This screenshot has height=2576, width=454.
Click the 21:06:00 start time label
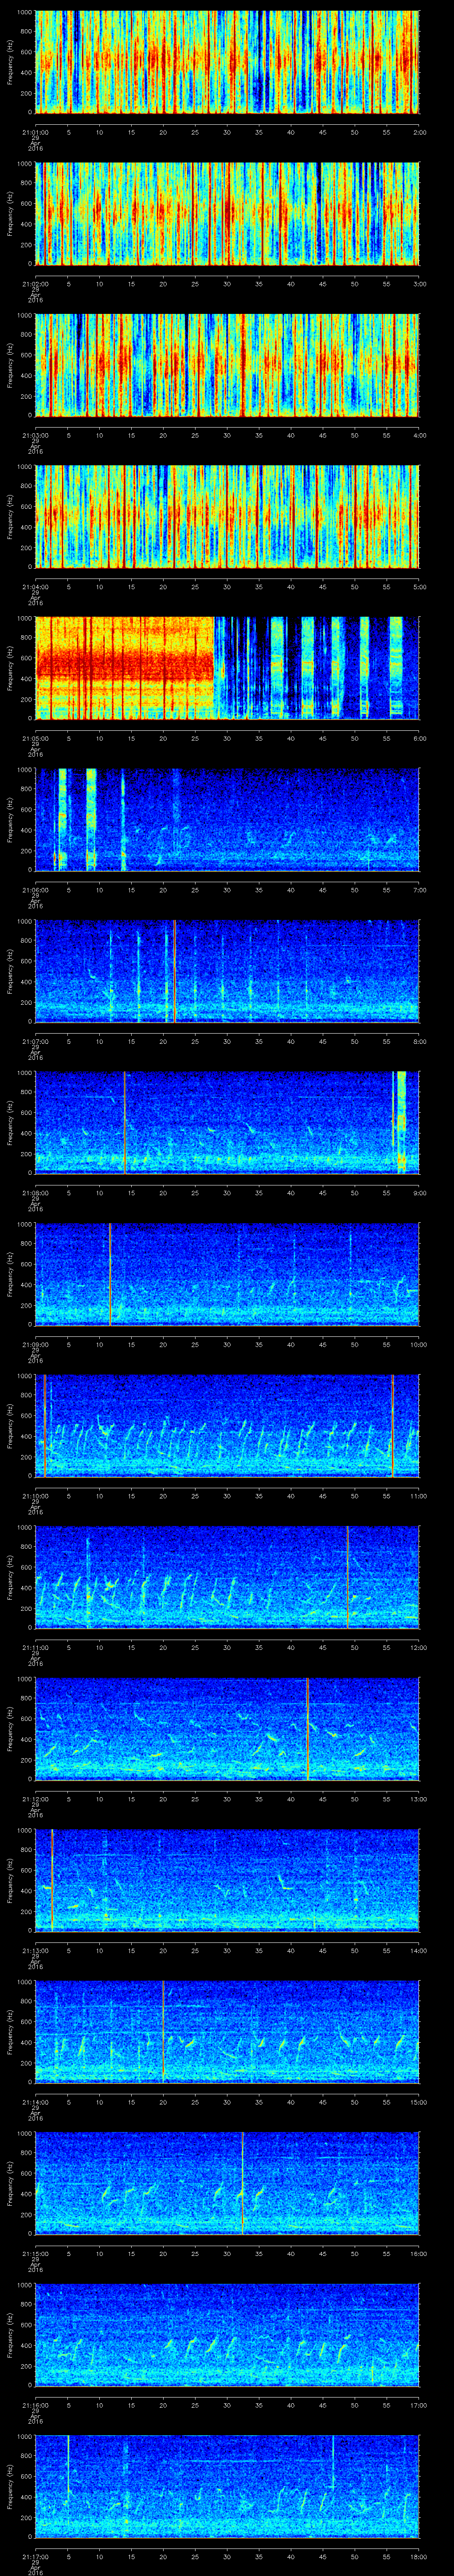click(35, 890)
